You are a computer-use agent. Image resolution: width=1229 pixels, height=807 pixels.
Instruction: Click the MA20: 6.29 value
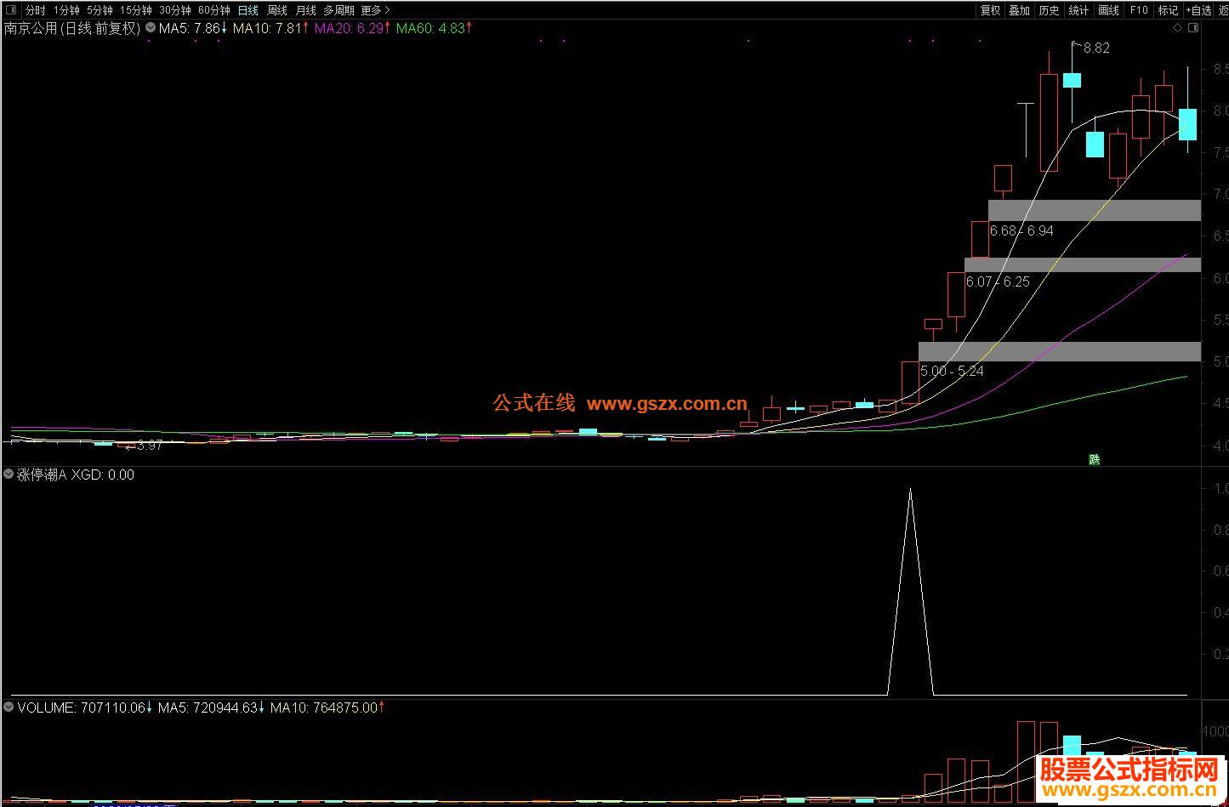coord(352,28)
